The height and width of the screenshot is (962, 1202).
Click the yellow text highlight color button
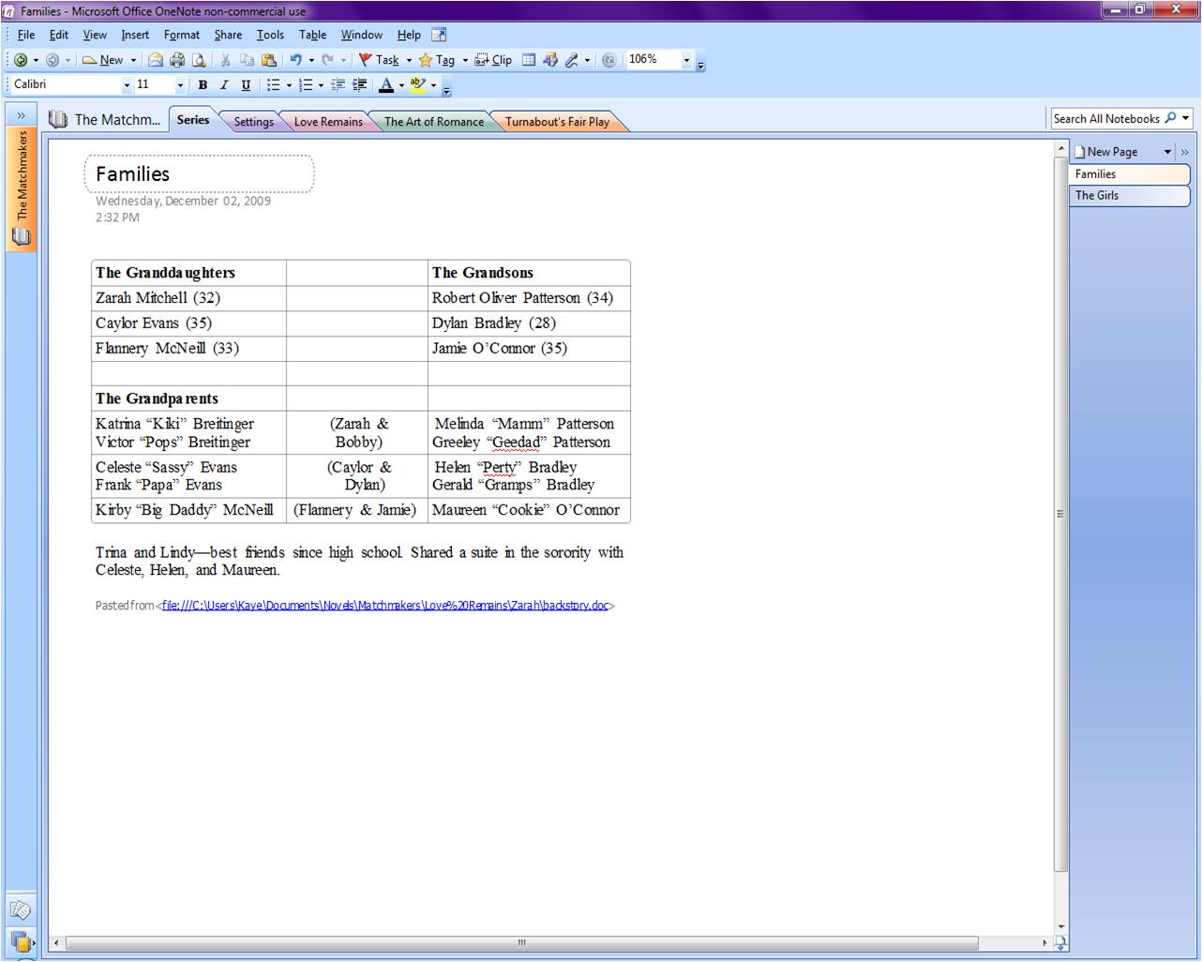coord(417,85)
